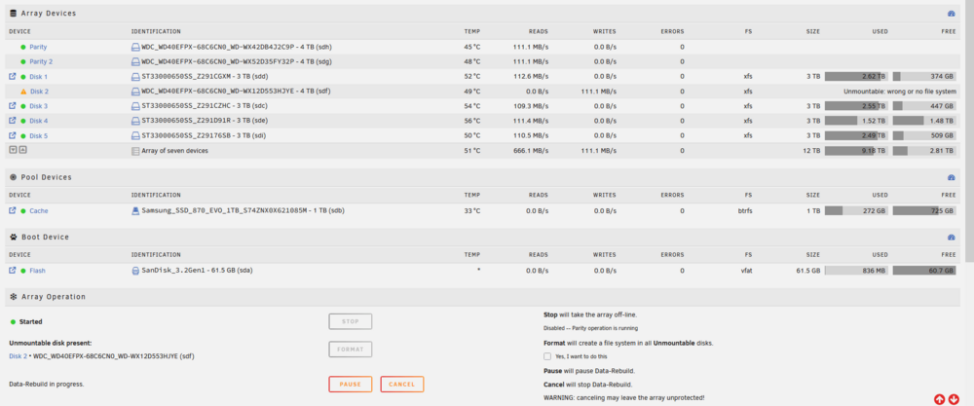
Task: Open the Disk 4 device link
Action: (x=39, y=121)
